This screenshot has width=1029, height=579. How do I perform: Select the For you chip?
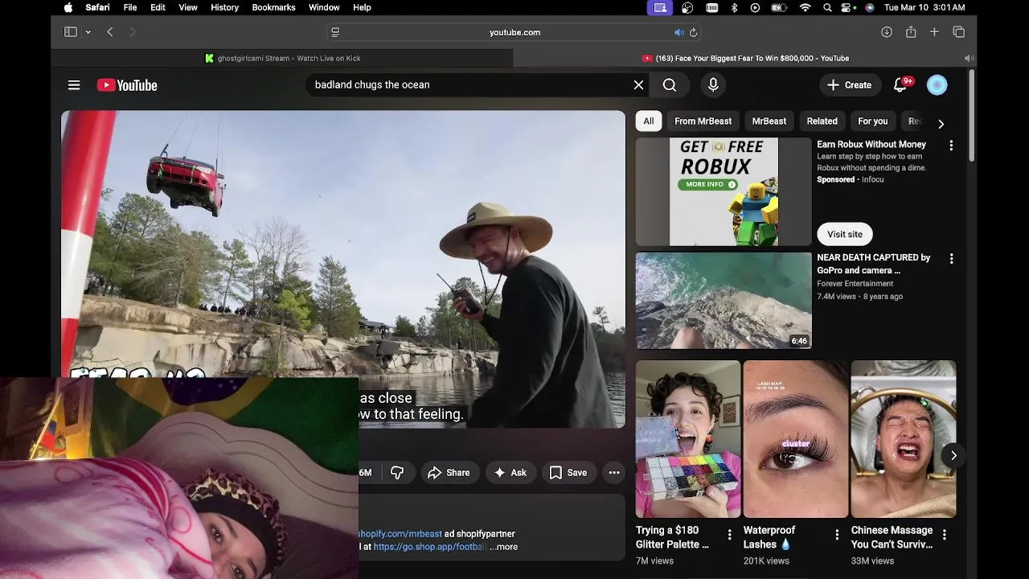pyautogui.click(x=872, y=121)
